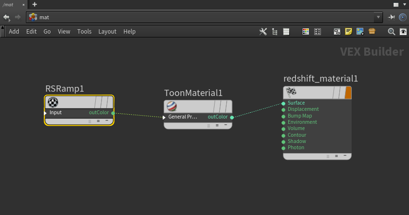Close the /mat tab
409x215 pixels.
(x=24, y=5)
